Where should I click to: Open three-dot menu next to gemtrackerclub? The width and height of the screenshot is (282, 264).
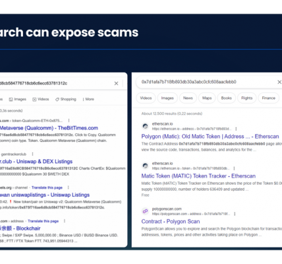click(x=32, y=154)
